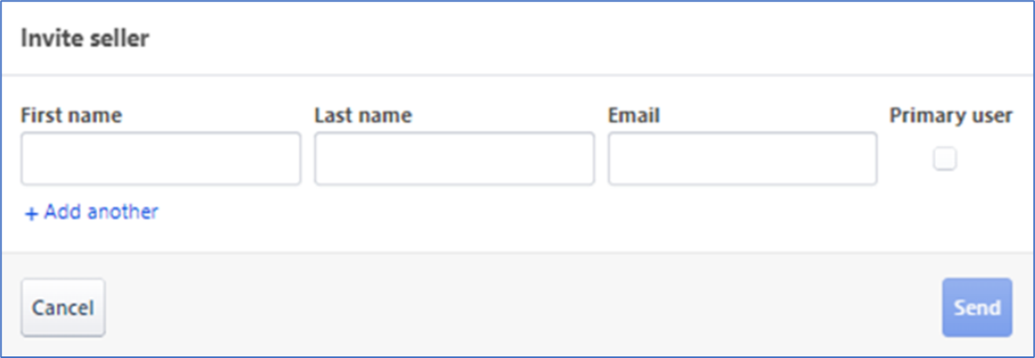Screen dimensions: 1035x358
Task: Click the Primary user label text
Action: point(951,116)
